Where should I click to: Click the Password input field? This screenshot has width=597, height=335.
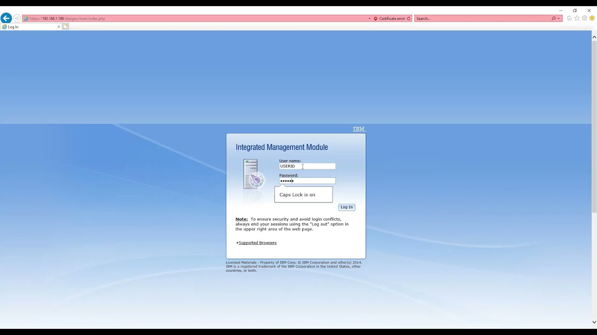pos(307,181)
